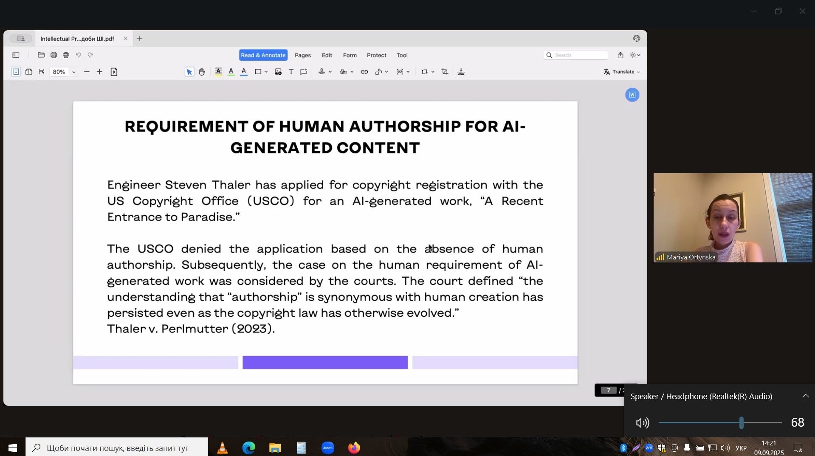
Task: Open the 80% zoom level dropdown
Action: click(x=74, y=72)
